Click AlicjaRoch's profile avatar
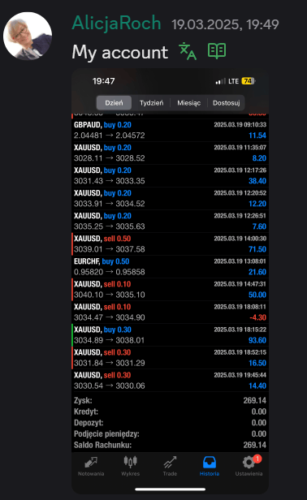Image resolution: width=307 pixels, height=500 pixels. point(28,36)
